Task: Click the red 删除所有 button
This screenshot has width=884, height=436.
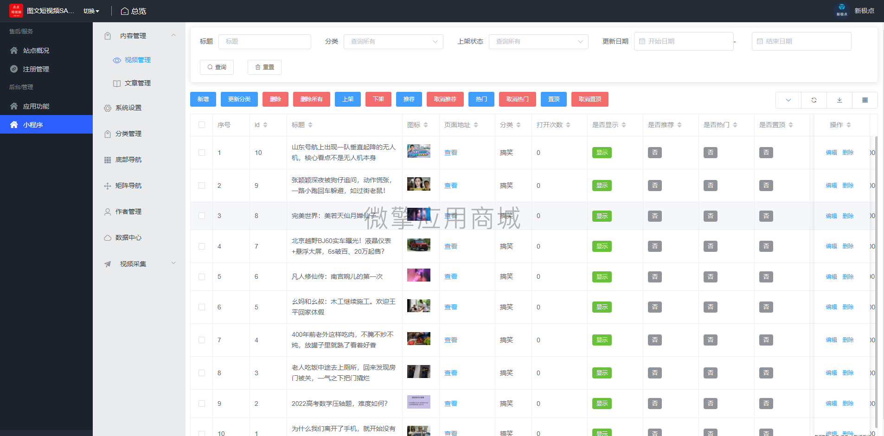Action: point(312,99)
